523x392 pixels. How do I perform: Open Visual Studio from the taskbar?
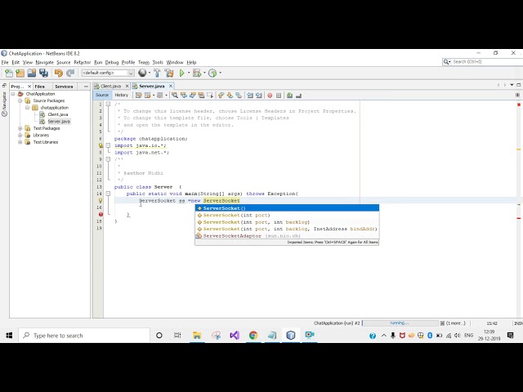point(235,336)
